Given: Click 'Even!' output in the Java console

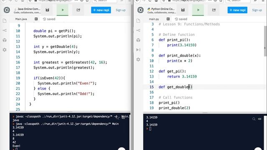Looking at the screenshot, I should click(x=17, y=146).
